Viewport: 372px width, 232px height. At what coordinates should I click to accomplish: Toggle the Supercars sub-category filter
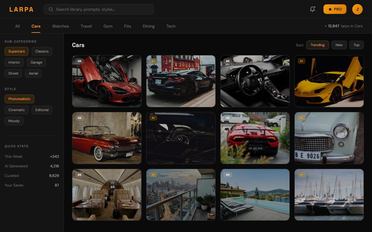click(17, 51)
